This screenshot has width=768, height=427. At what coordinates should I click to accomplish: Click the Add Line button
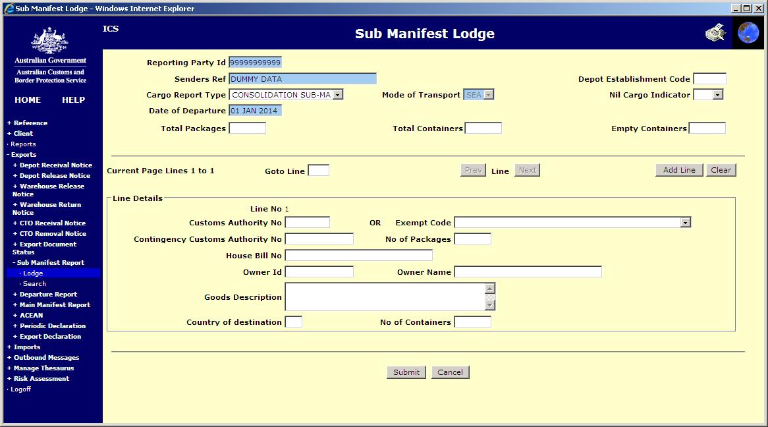point(679,170)
